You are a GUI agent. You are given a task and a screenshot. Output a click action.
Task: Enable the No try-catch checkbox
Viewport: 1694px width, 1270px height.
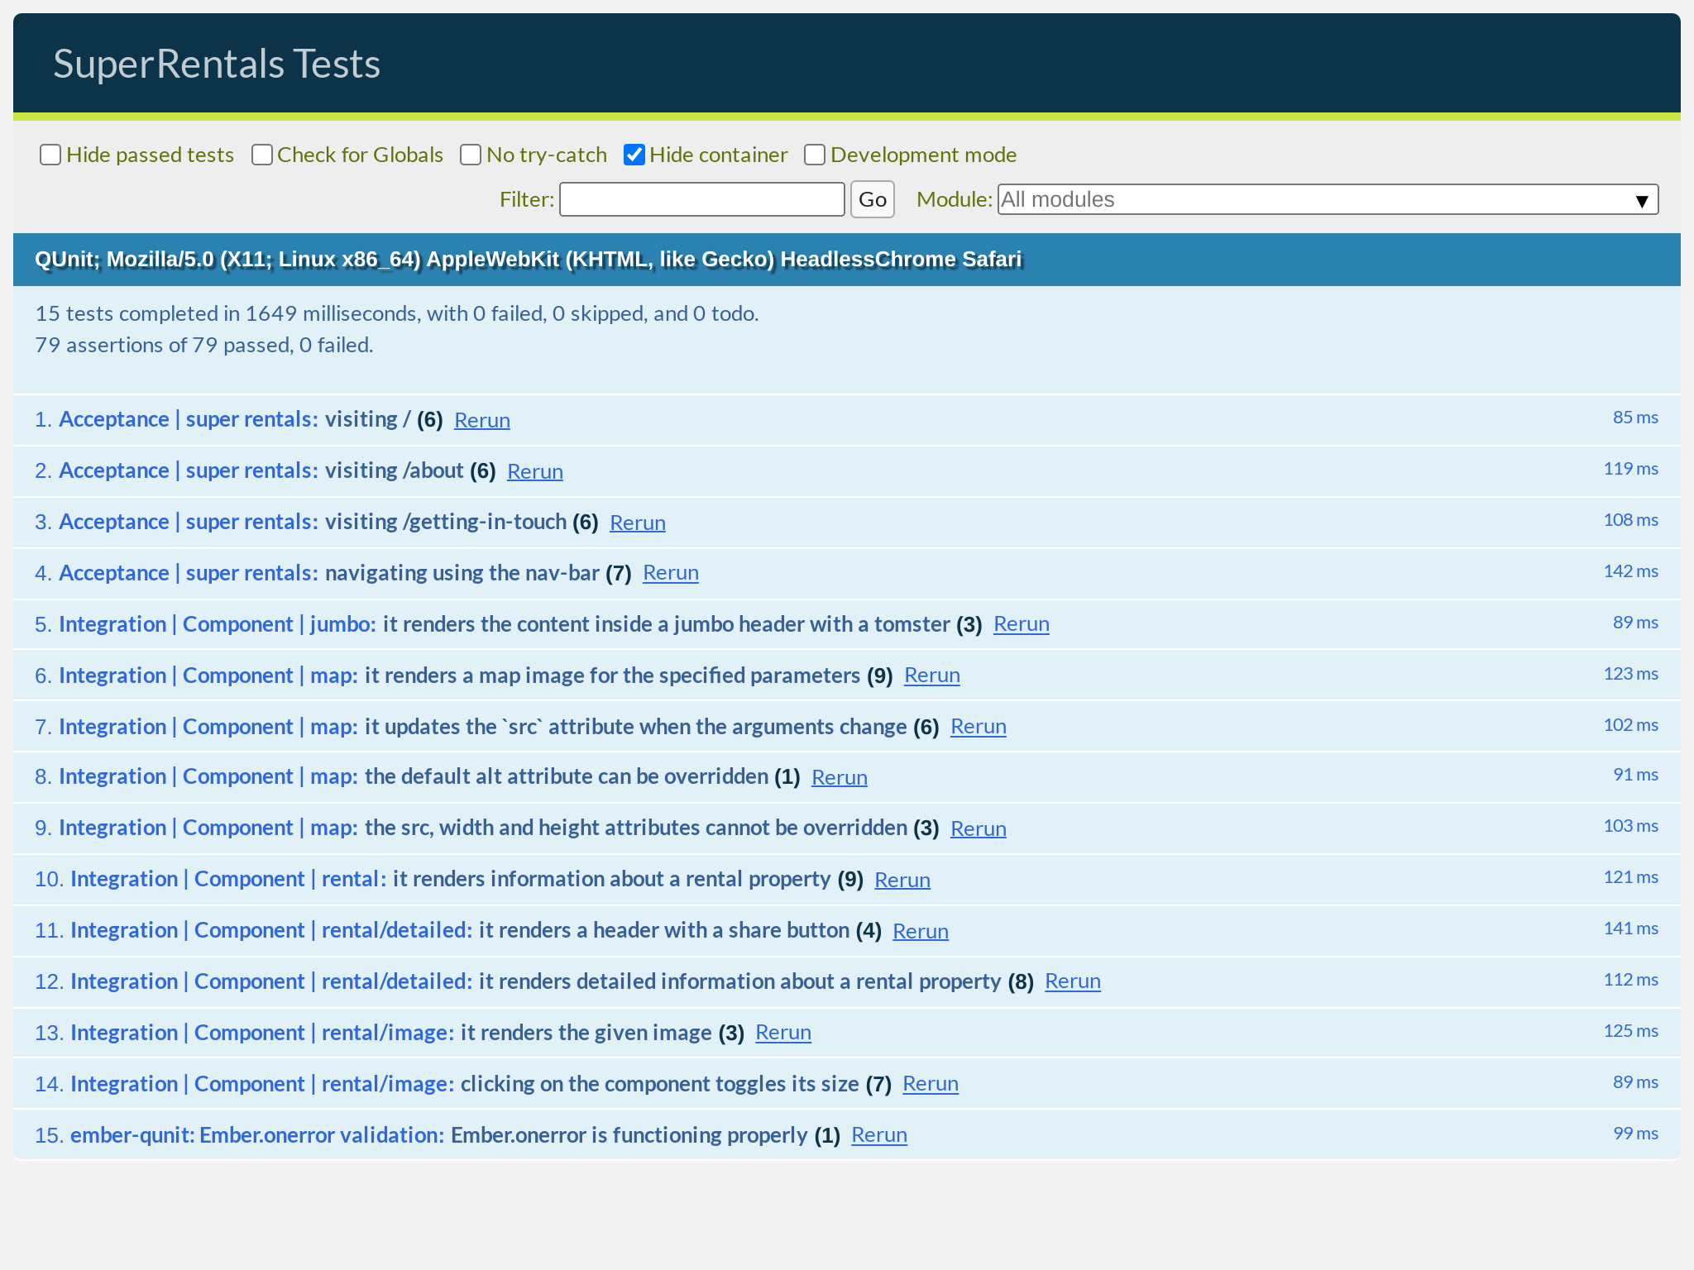click(x=471, y=155)
